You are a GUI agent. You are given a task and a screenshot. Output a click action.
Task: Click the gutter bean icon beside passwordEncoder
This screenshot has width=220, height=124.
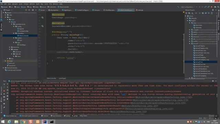click(42, 26)
